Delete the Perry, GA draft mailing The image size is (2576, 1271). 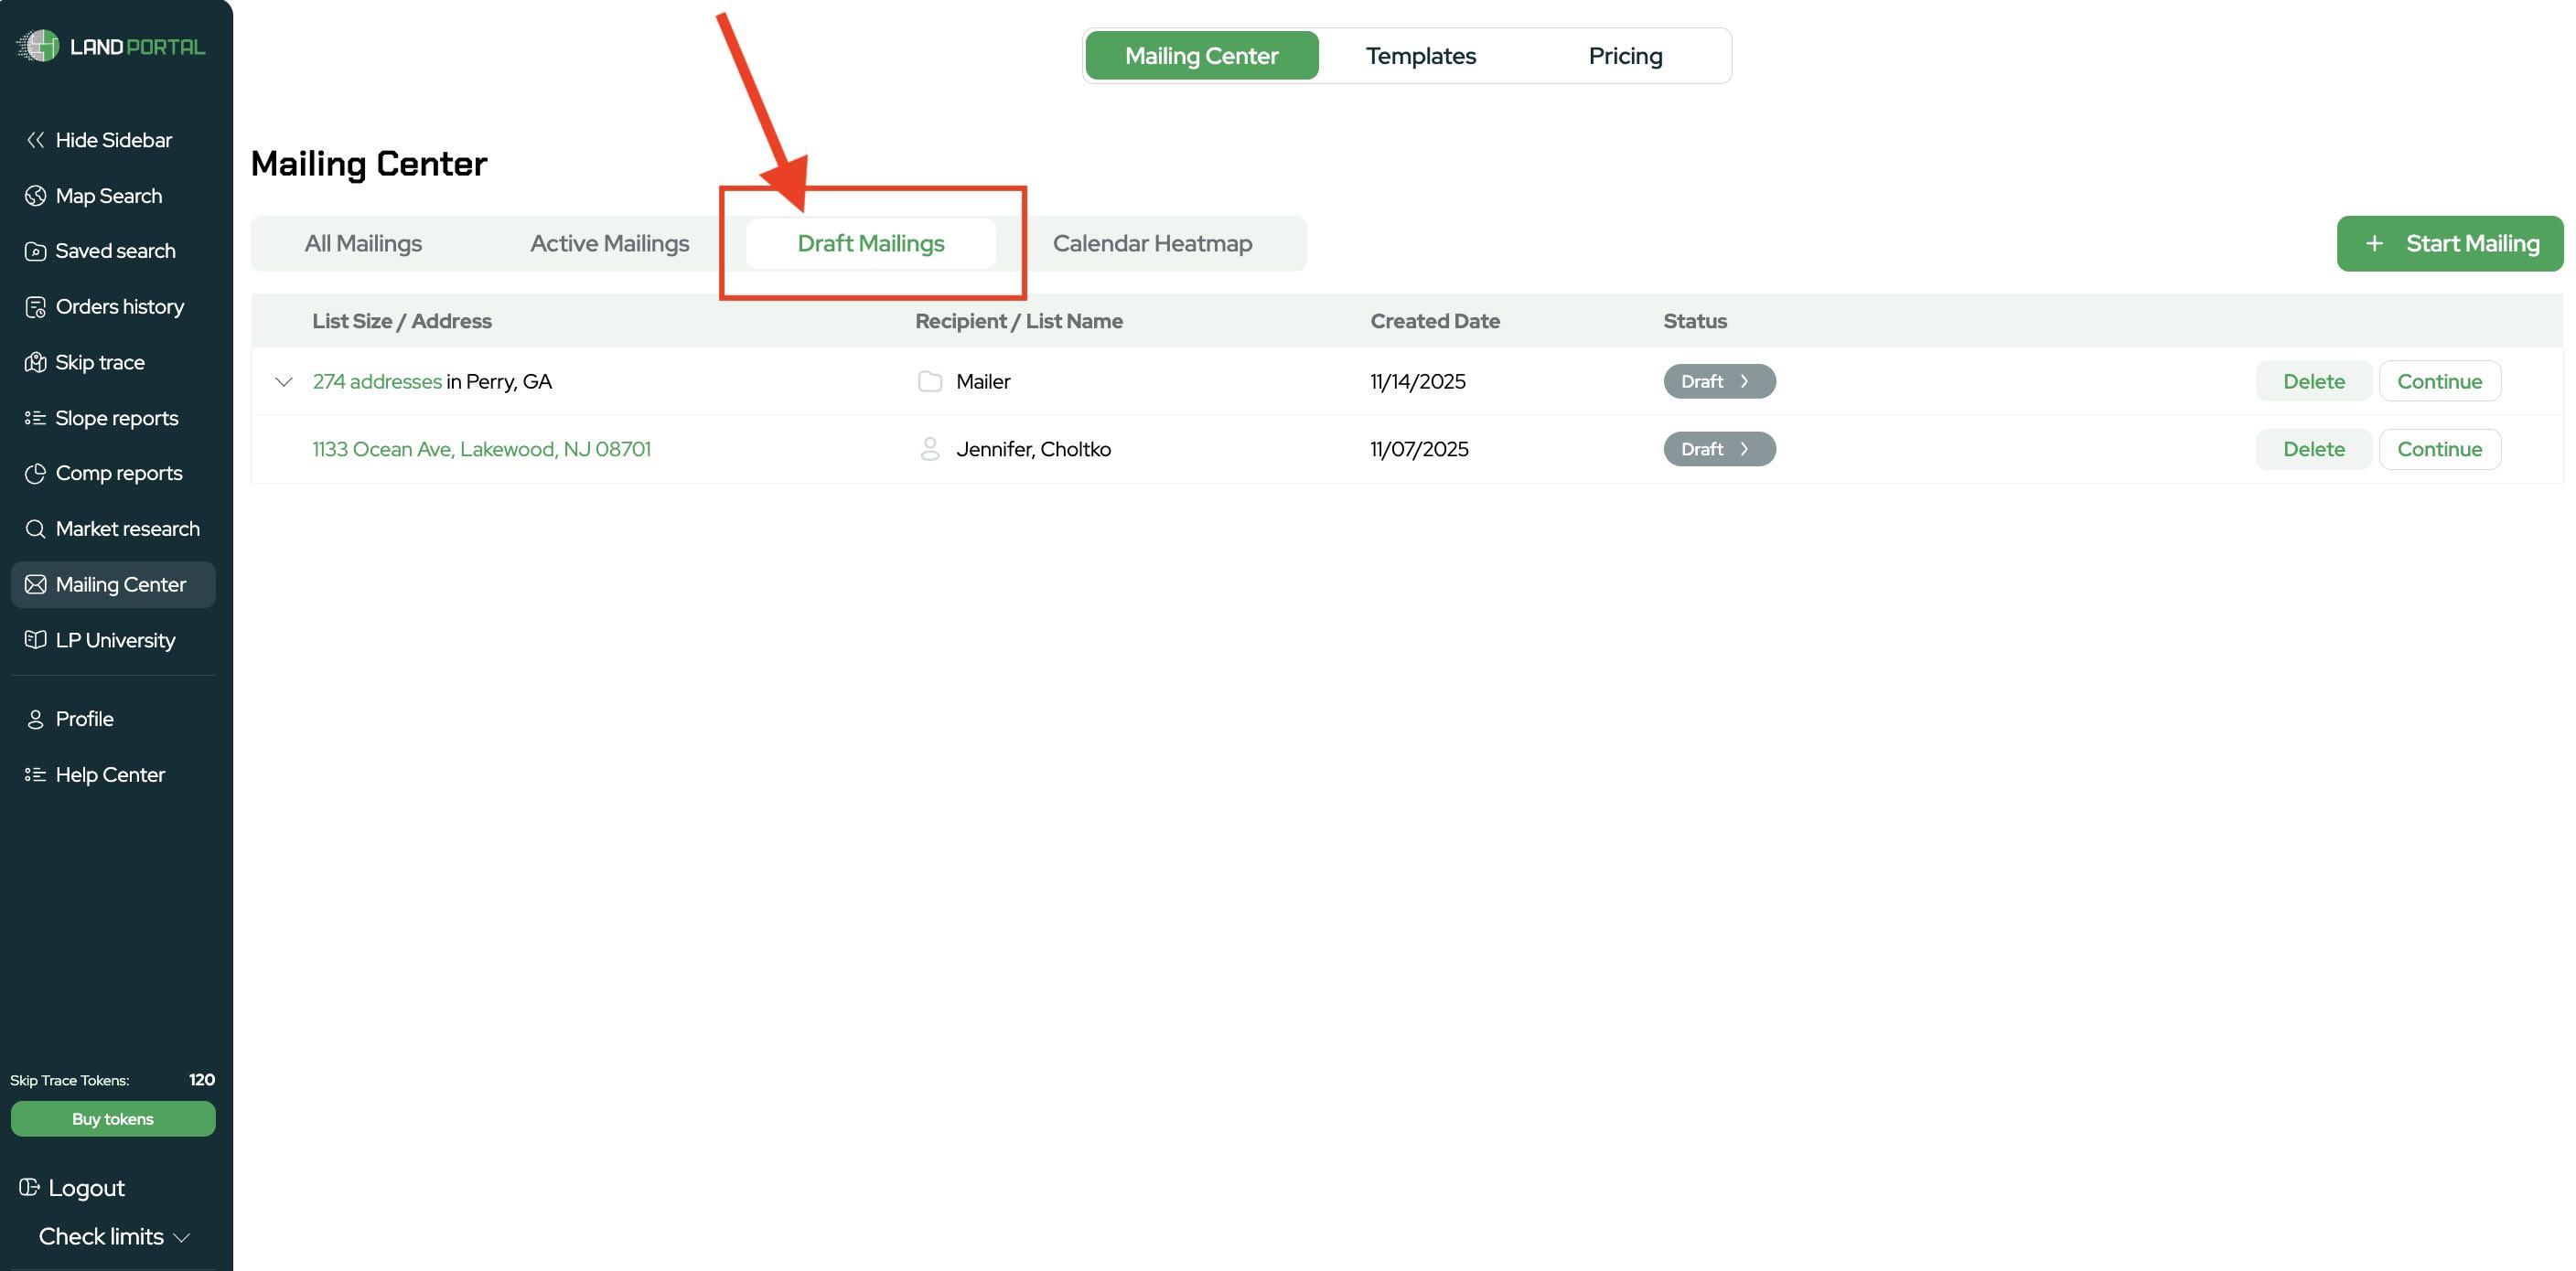pyautogui.click(x=2313, y=381)
